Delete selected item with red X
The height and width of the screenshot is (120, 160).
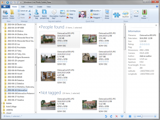coord(30,18)
